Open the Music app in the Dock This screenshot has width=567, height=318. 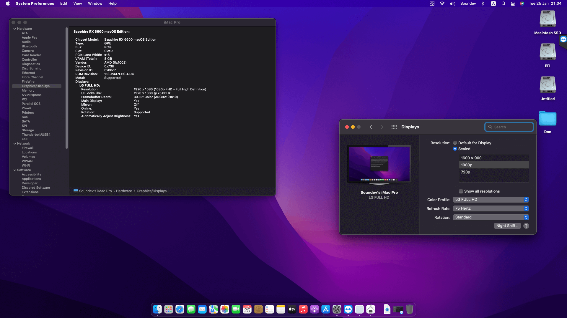pos(303,309)
